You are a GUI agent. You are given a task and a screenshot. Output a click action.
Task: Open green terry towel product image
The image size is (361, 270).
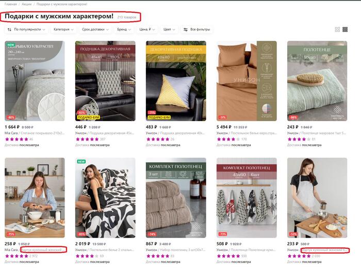click(x=317, y=81)
